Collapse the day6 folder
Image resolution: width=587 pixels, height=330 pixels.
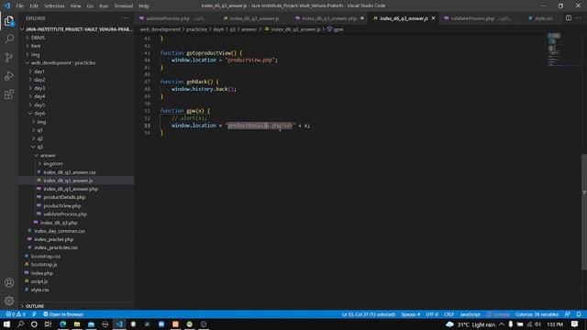39,114
